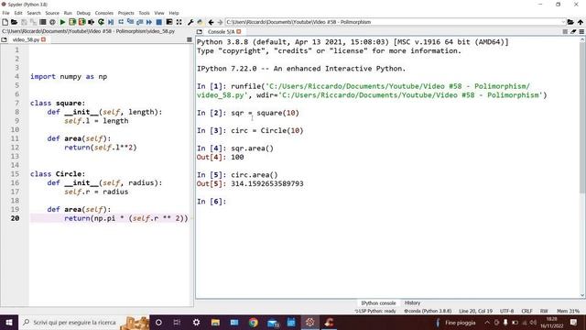Click the Mem 31% status indicator
This screenshot has width=586, height=330.
coord(568,312)
